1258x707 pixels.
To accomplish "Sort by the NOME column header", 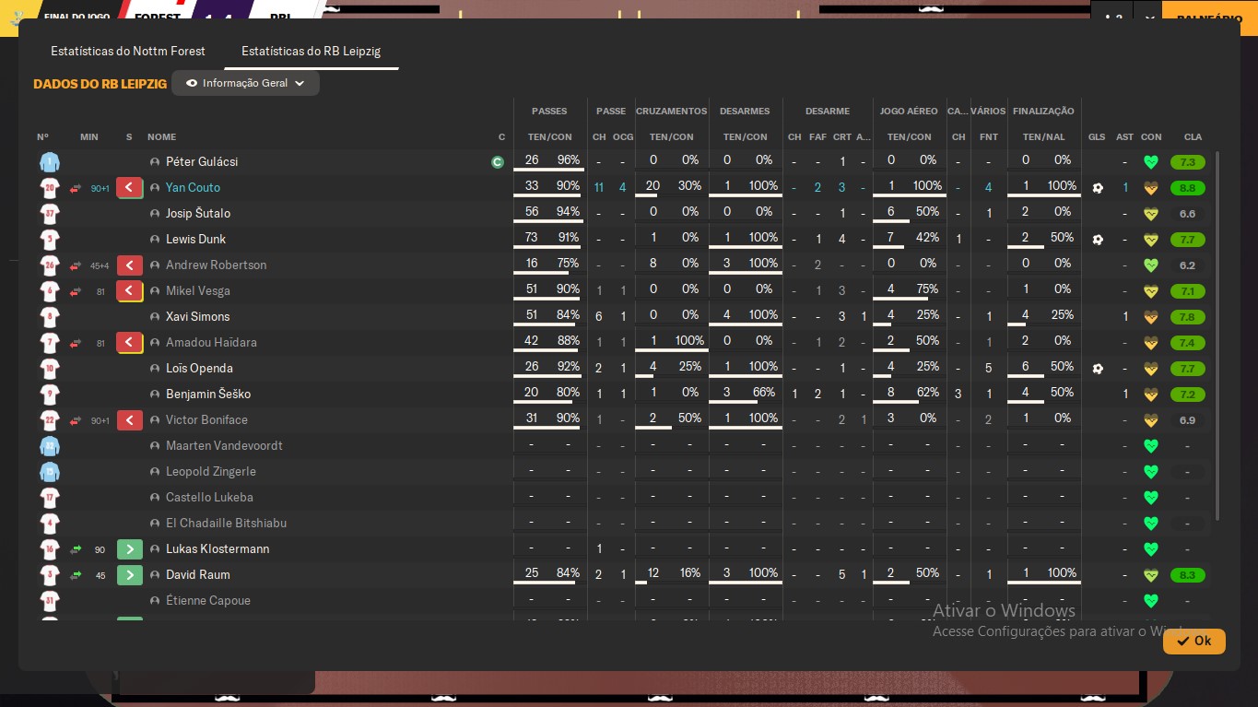I will [161, 136].
